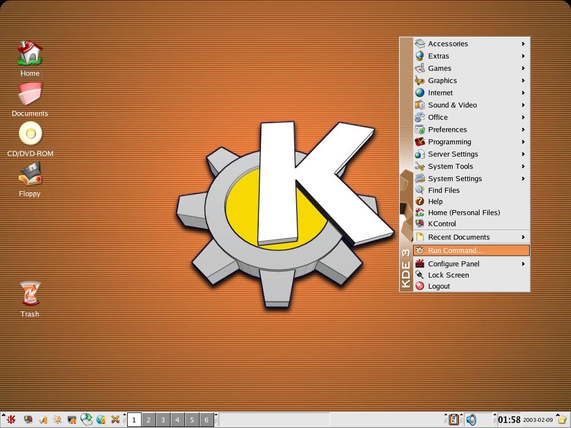Expand the Graphics submenu arrow

(523, 80)
